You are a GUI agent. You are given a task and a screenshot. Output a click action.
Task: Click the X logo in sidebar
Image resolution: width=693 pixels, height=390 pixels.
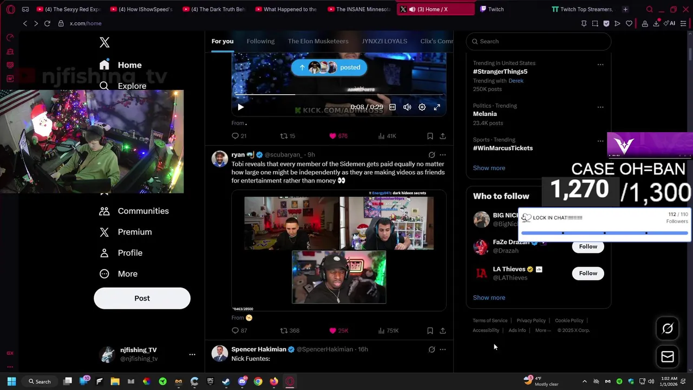pyautogui.click(x=104, y=42)
